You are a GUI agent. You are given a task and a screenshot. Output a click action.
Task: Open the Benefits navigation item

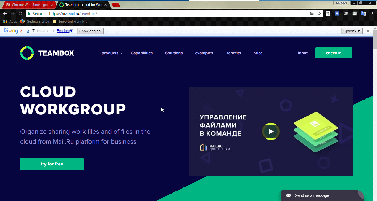pyautogui.click(x=233, y=53)
